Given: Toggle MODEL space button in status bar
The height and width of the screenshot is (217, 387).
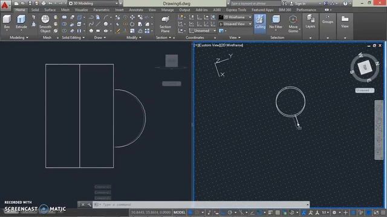Looking at the screenshot, I should [x=179, y=212].
